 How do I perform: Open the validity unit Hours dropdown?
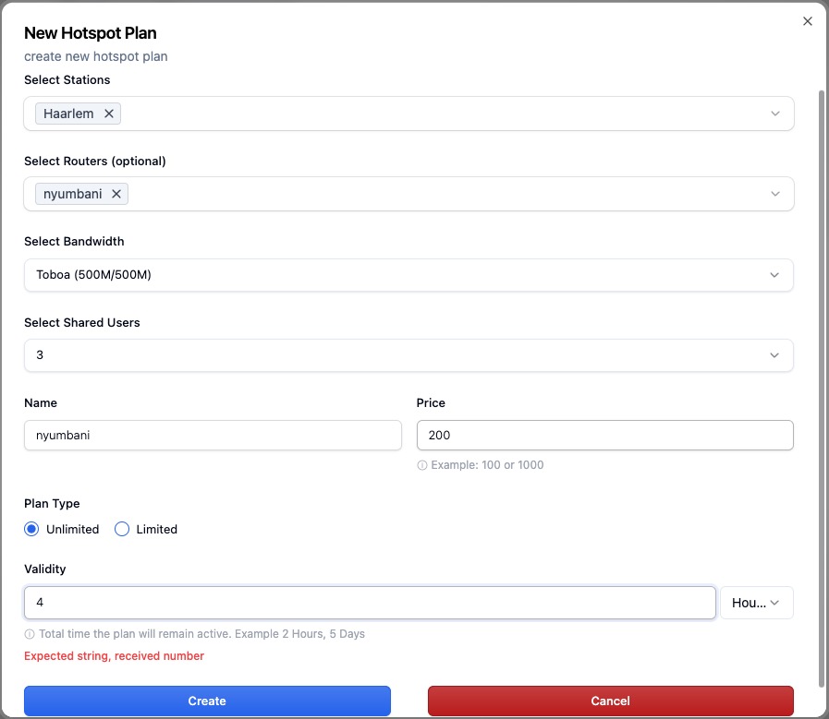point(756,603)
